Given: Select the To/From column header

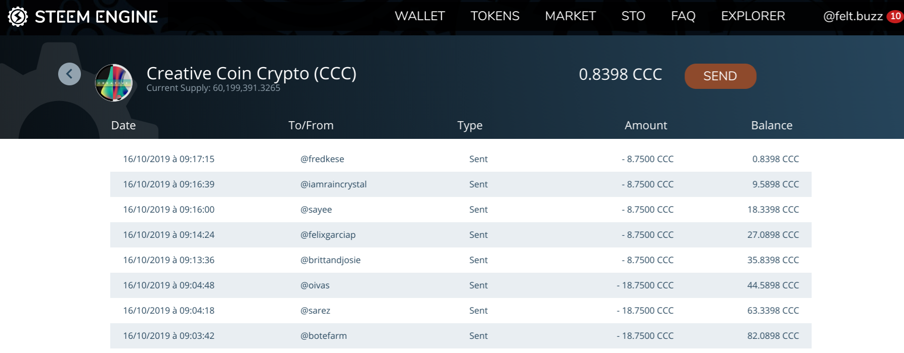Looking at the screenshot, I should coord(311,125).
